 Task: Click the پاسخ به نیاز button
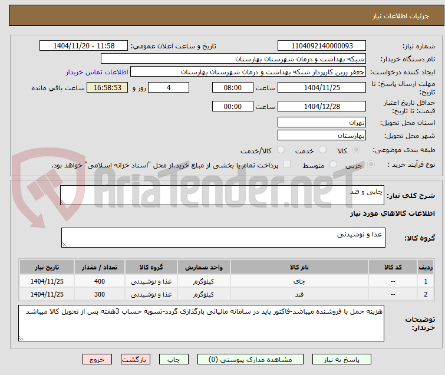[341, 360]
